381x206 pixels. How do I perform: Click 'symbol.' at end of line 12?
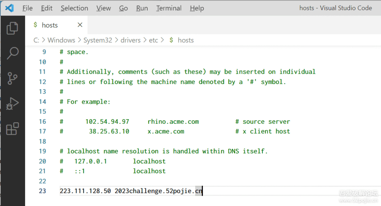pyautogui.click(x=273, y=82)
